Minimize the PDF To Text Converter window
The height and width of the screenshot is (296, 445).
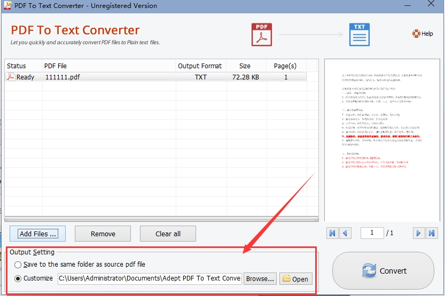point(408,5)
